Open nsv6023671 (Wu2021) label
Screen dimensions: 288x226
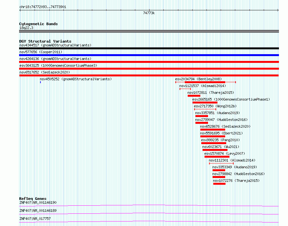[221, 147]
